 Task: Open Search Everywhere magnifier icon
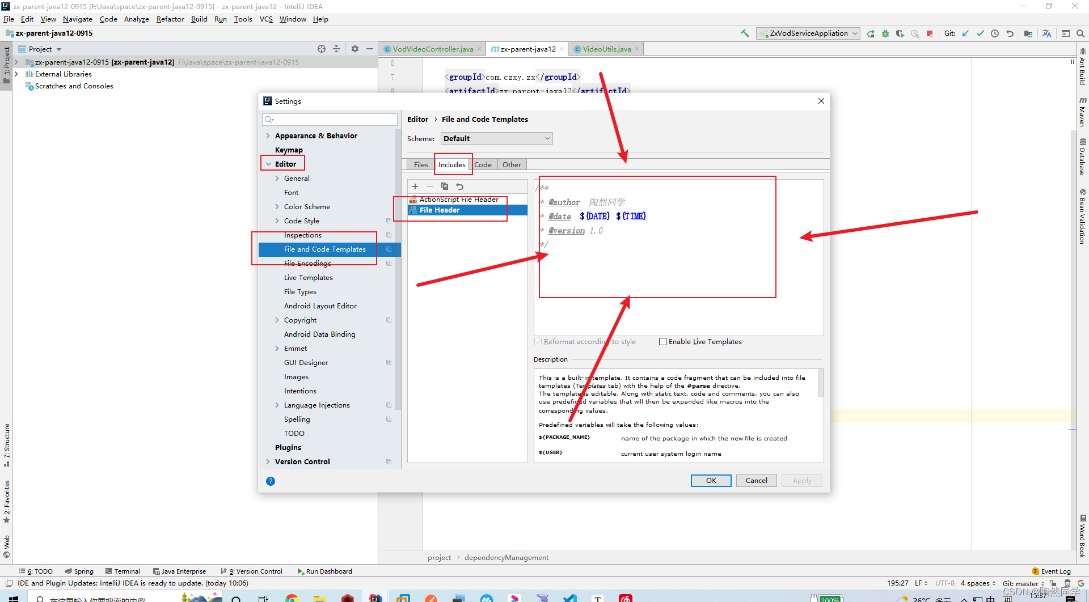click(x=1080, y=33)
